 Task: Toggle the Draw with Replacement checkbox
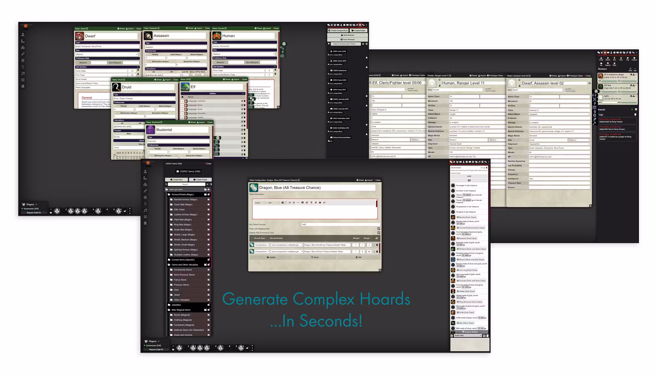[x=379, y=229]
